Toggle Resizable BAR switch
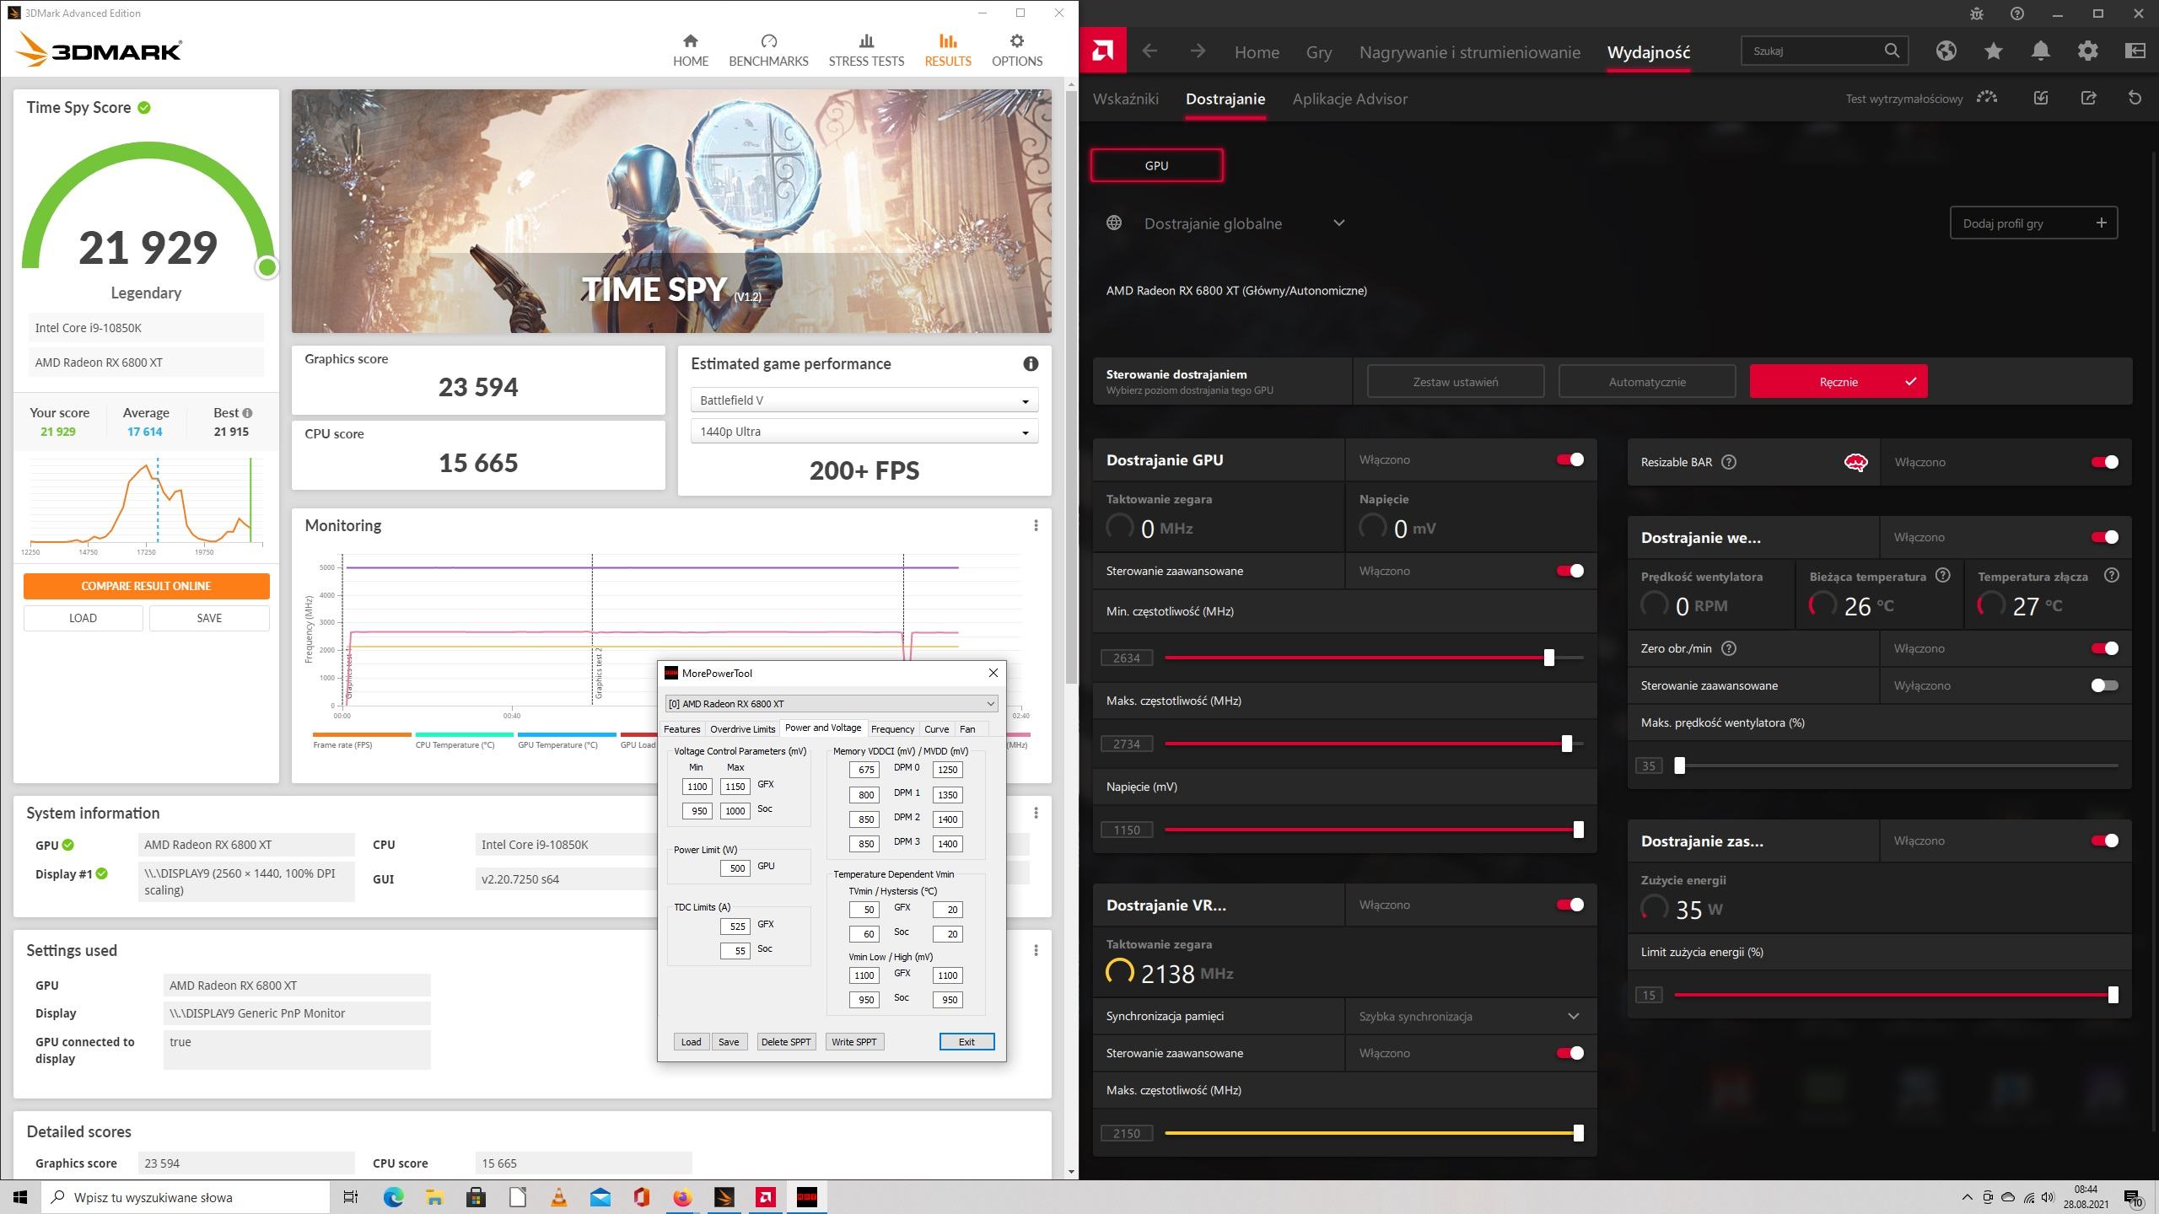2159x1214 pixels. pyautogui.click(x=2104, y=462)
